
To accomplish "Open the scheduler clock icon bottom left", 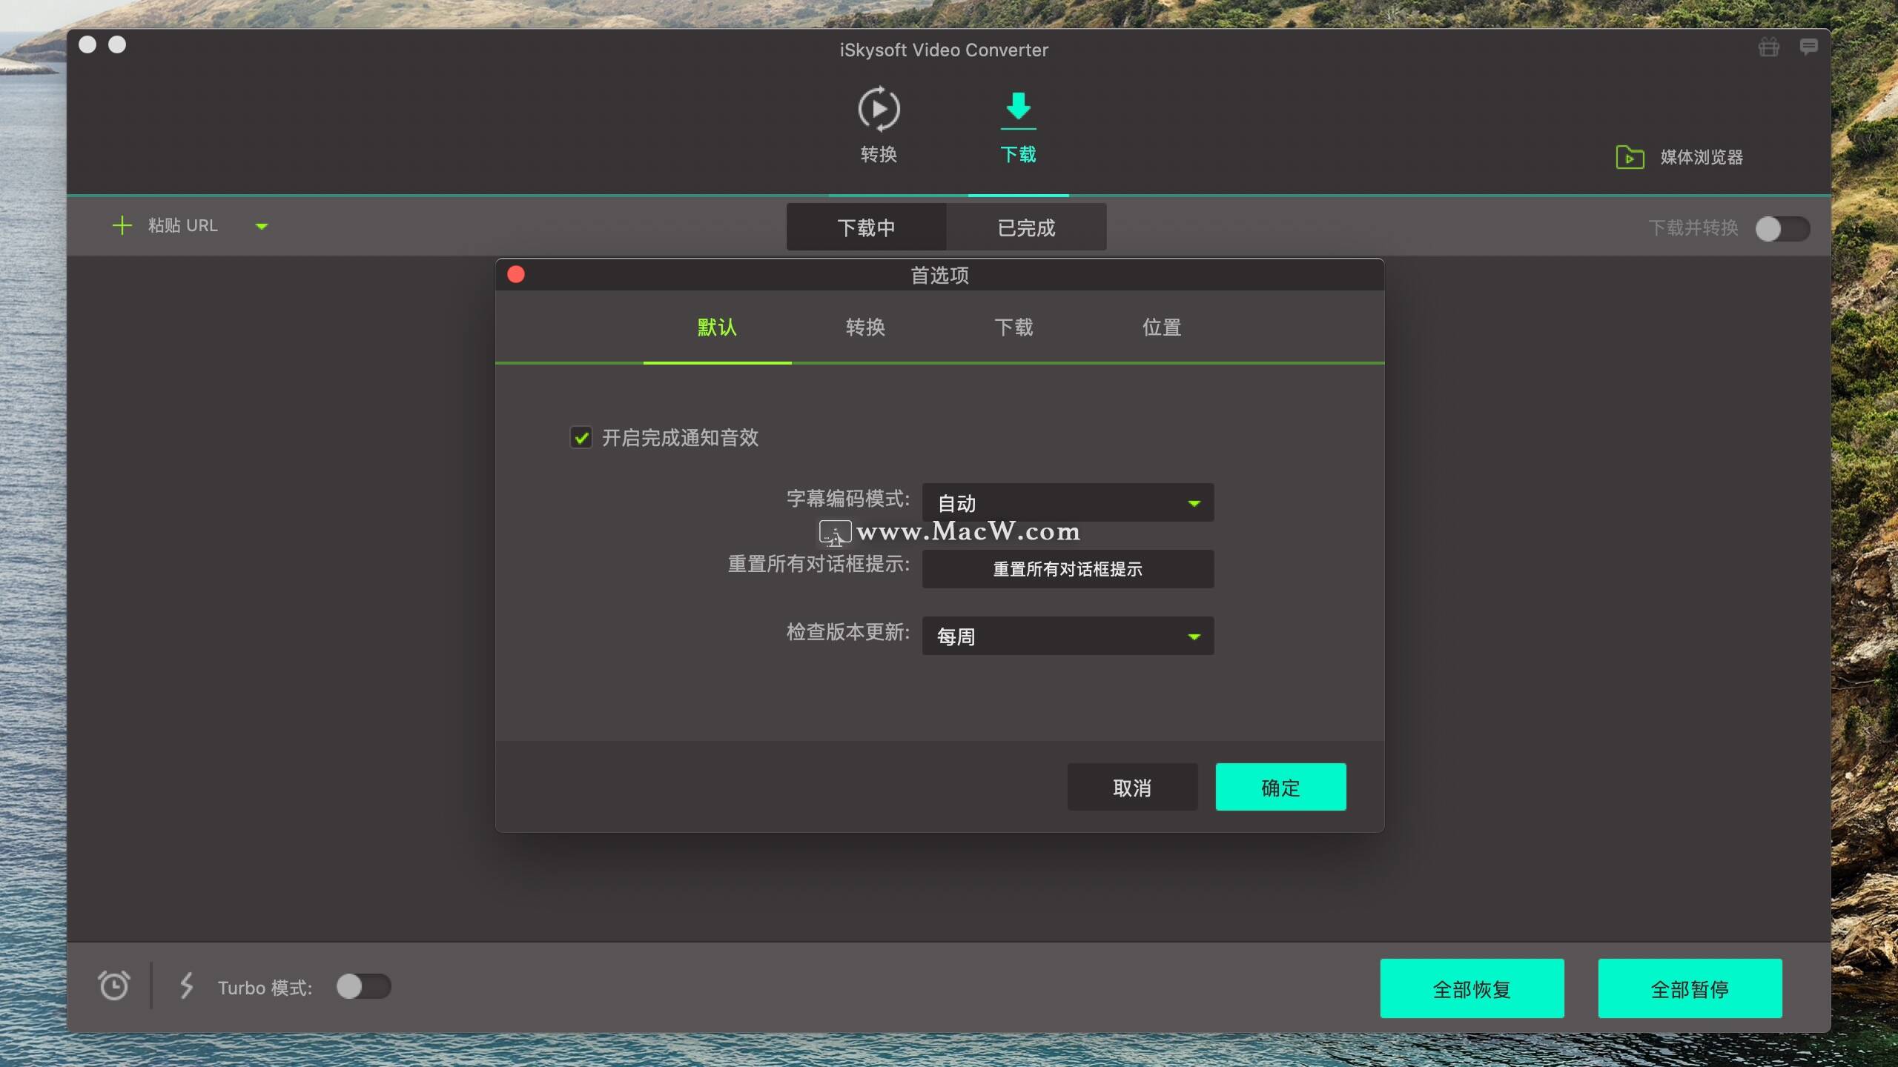I will tap(114, 986).
